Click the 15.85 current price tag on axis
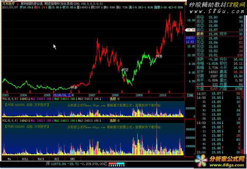This screenshot has width=247, height=169. pyautogui.click(x=190, y=30)
